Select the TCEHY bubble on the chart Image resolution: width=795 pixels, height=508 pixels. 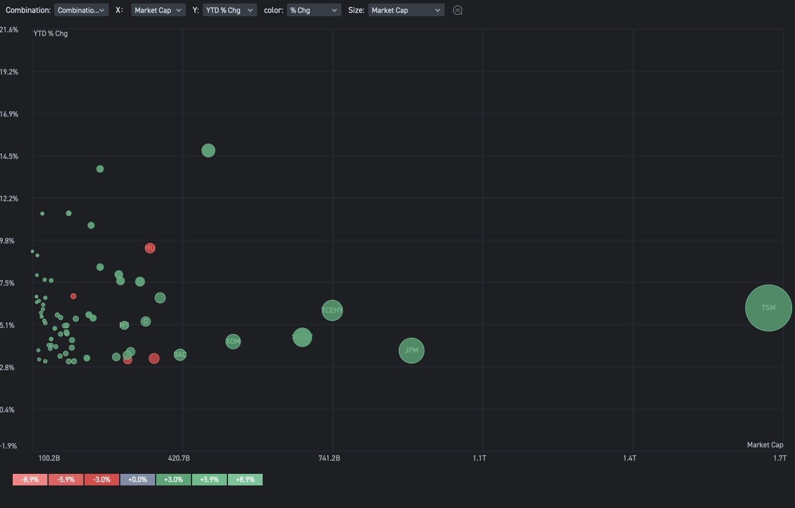coord(332,311)
